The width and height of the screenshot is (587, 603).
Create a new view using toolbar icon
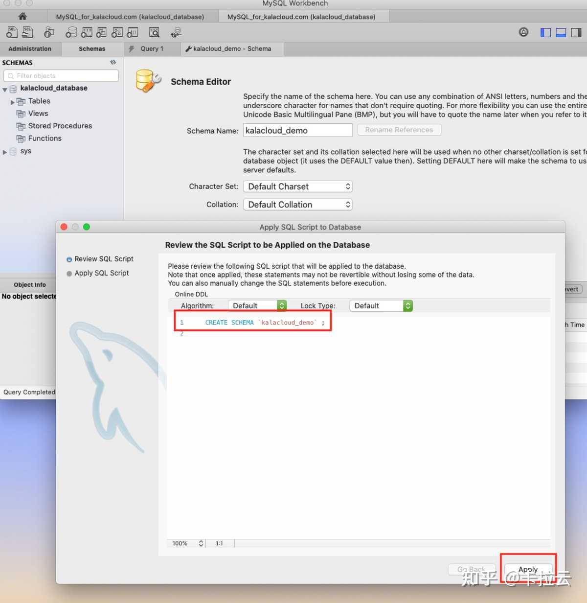(101, 32)
